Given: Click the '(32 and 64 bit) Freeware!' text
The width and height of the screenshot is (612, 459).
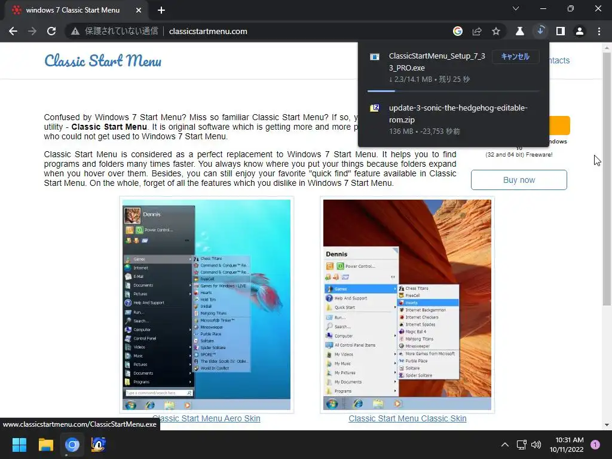Looking at the screenshot, I should pyautogui.click(x=519, y=155).
